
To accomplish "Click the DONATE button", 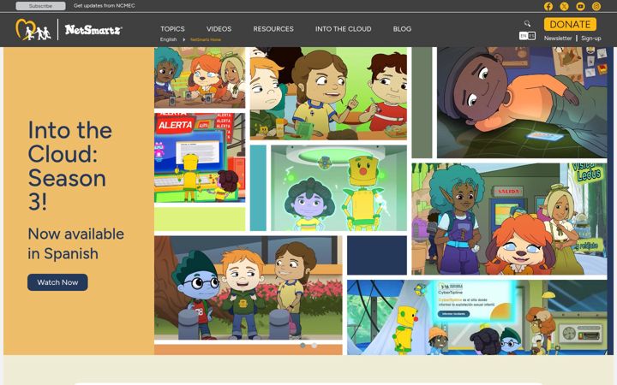I will point(570,24).
